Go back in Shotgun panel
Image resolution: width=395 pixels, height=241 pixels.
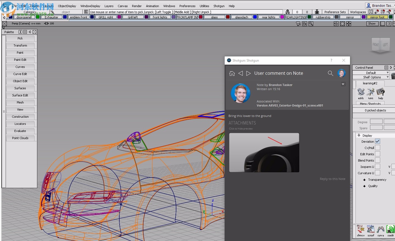(x=241, y=73)
